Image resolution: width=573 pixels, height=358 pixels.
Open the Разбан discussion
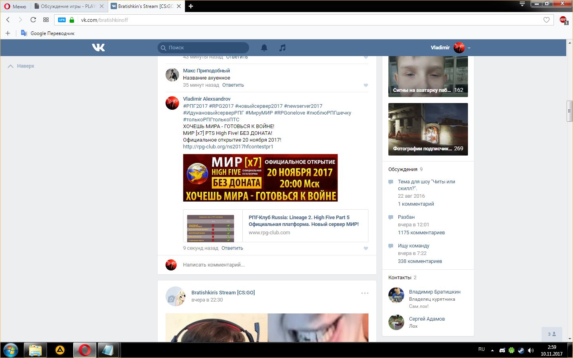(406, 217)
